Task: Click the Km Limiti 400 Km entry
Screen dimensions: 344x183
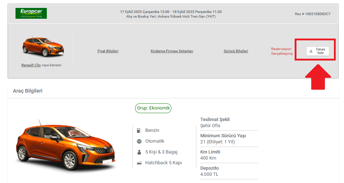Action: 229,155
